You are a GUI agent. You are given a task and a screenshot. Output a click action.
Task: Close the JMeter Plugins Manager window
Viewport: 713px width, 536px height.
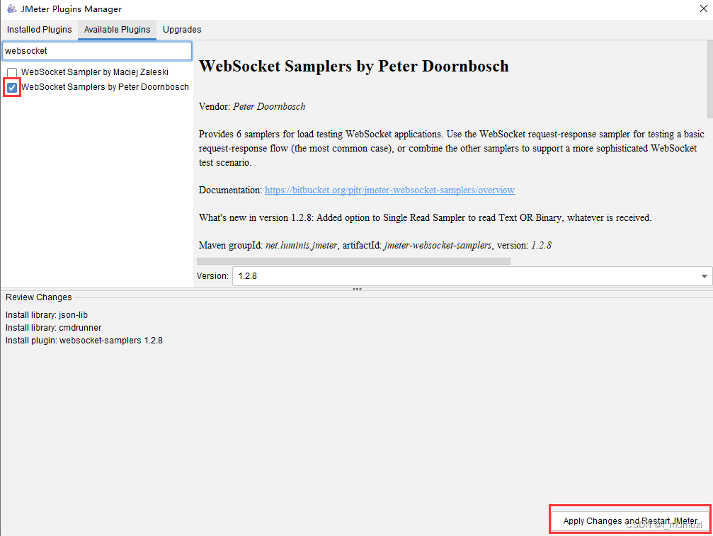click(703, 8)
